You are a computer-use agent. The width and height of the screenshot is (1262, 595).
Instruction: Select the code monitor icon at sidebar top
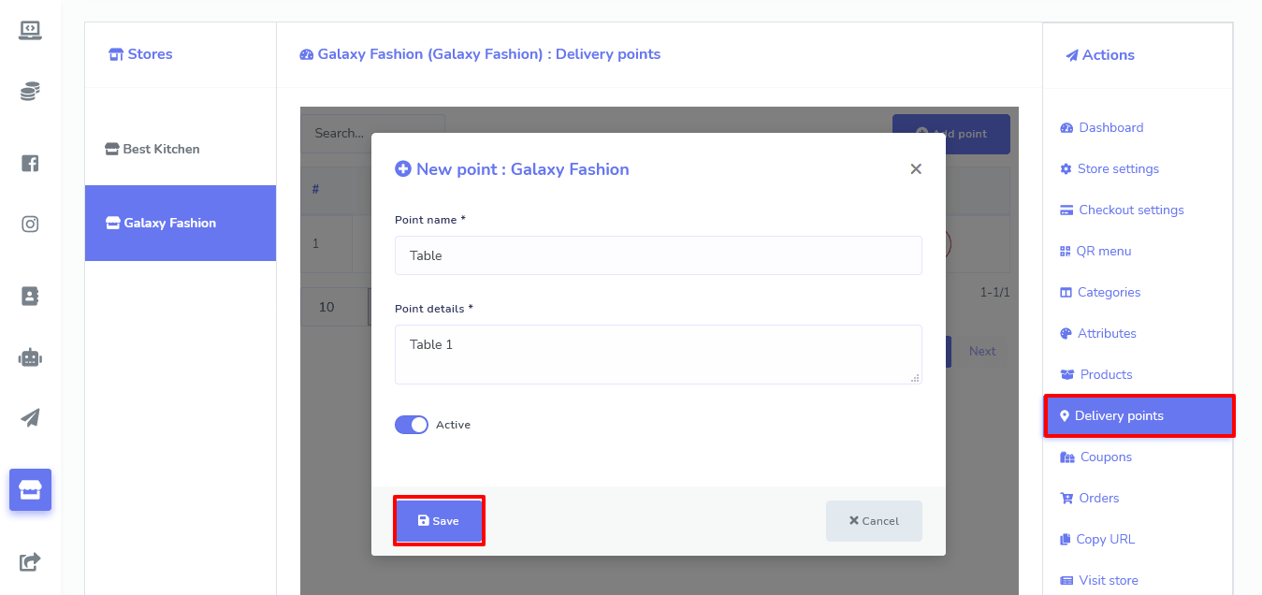(30, 30)
